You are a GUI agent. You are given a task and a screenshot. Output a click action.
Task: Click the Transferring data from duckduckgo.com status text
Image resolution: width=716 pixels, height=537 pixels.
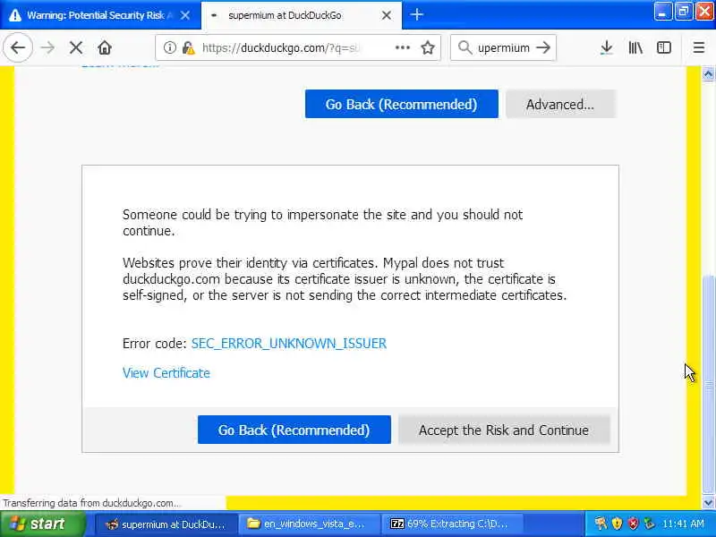(91, 503)
